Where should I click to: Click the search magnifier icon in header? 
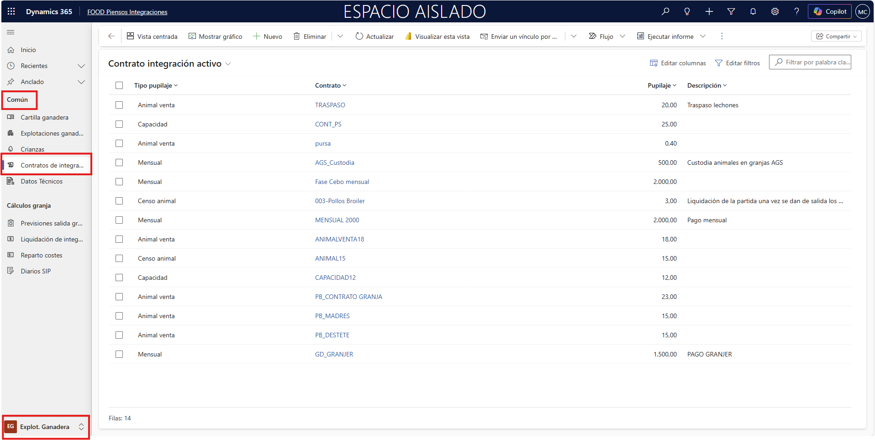tap(665, 11)
